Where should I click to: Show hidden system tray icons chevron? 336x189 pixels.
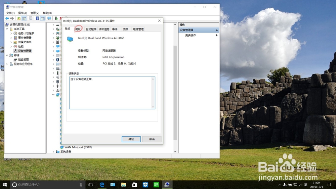tap(280, 185)
